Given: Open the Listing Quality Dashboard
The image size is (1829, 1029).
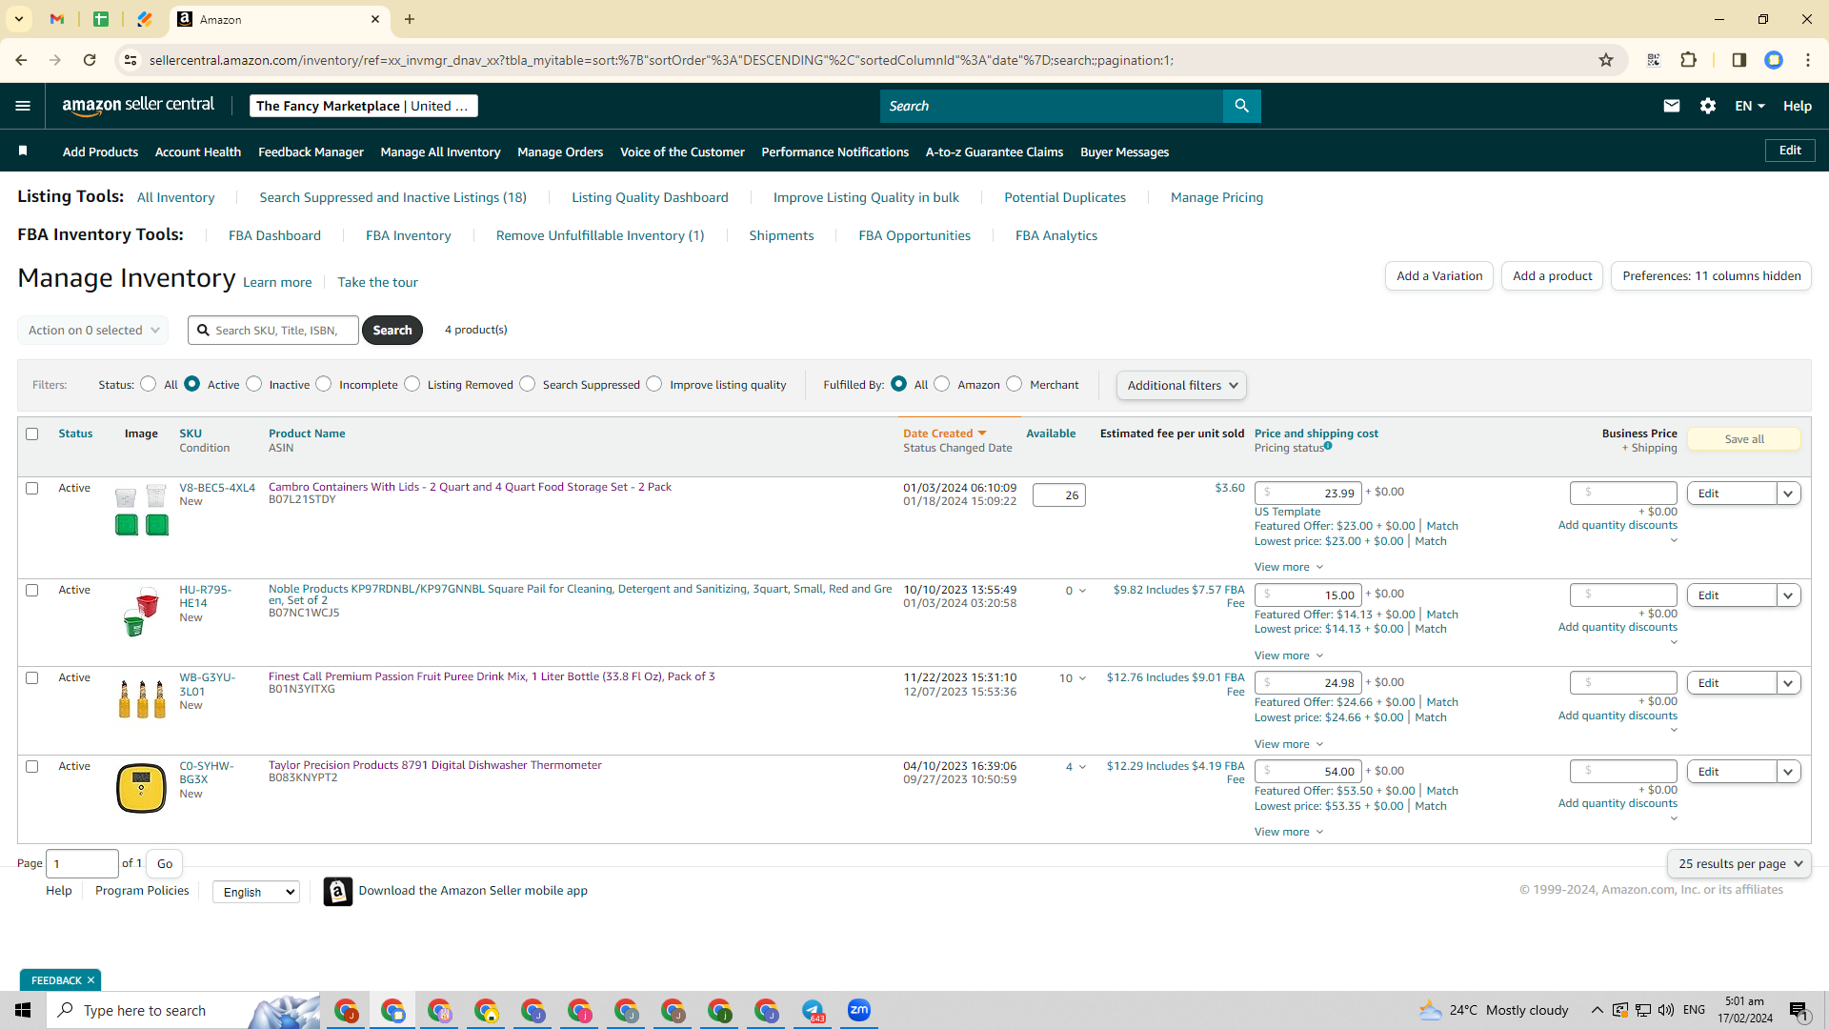Looking at the screenshot, I should pos(650,197).
